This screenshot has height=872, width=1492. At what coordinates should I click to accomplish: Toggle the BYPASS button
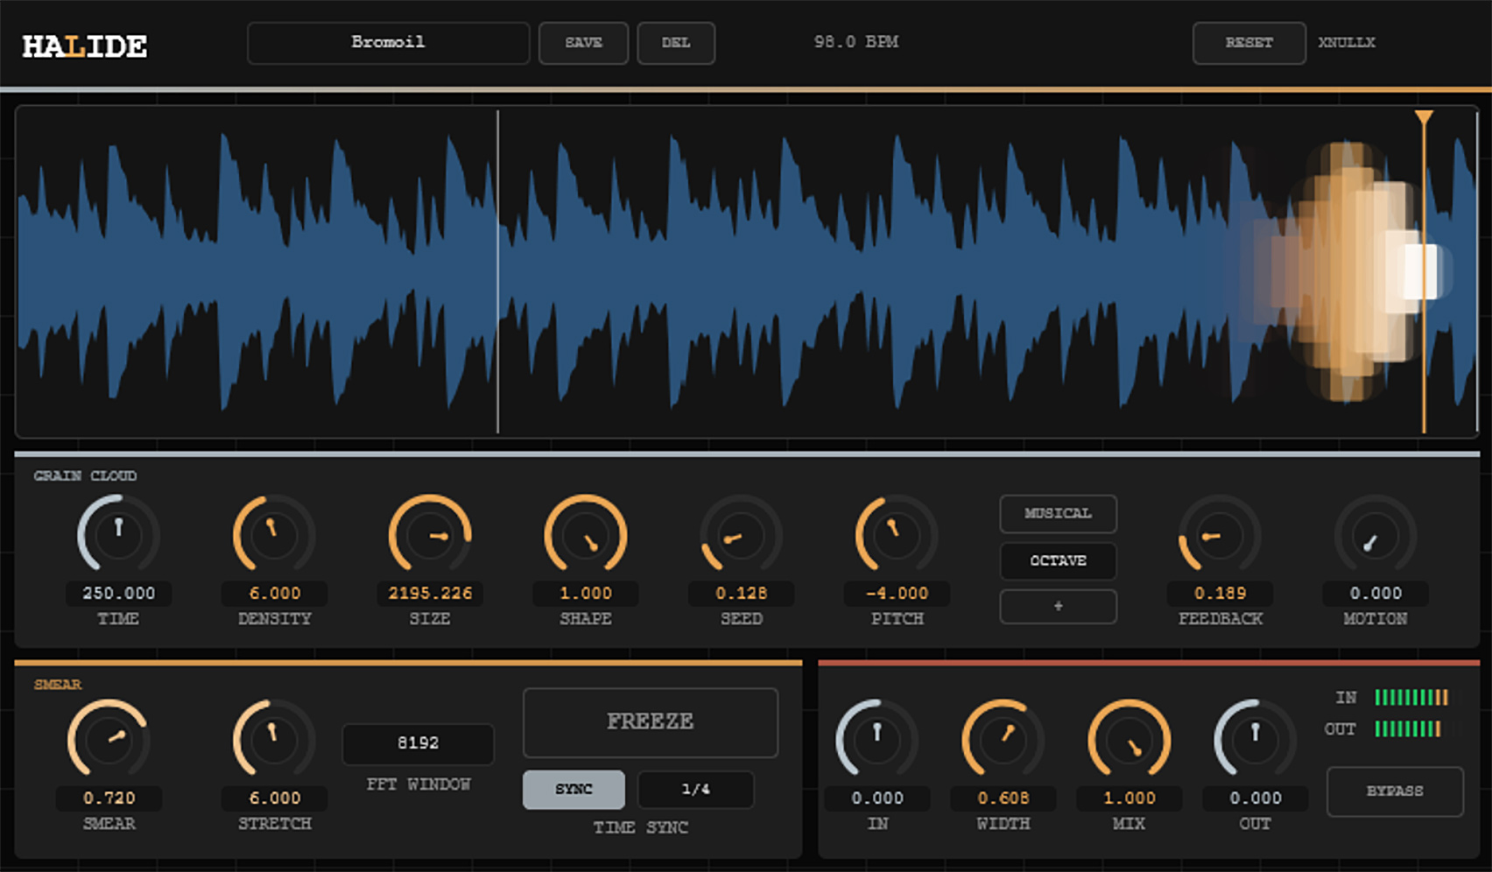(x=1395, y=791)
